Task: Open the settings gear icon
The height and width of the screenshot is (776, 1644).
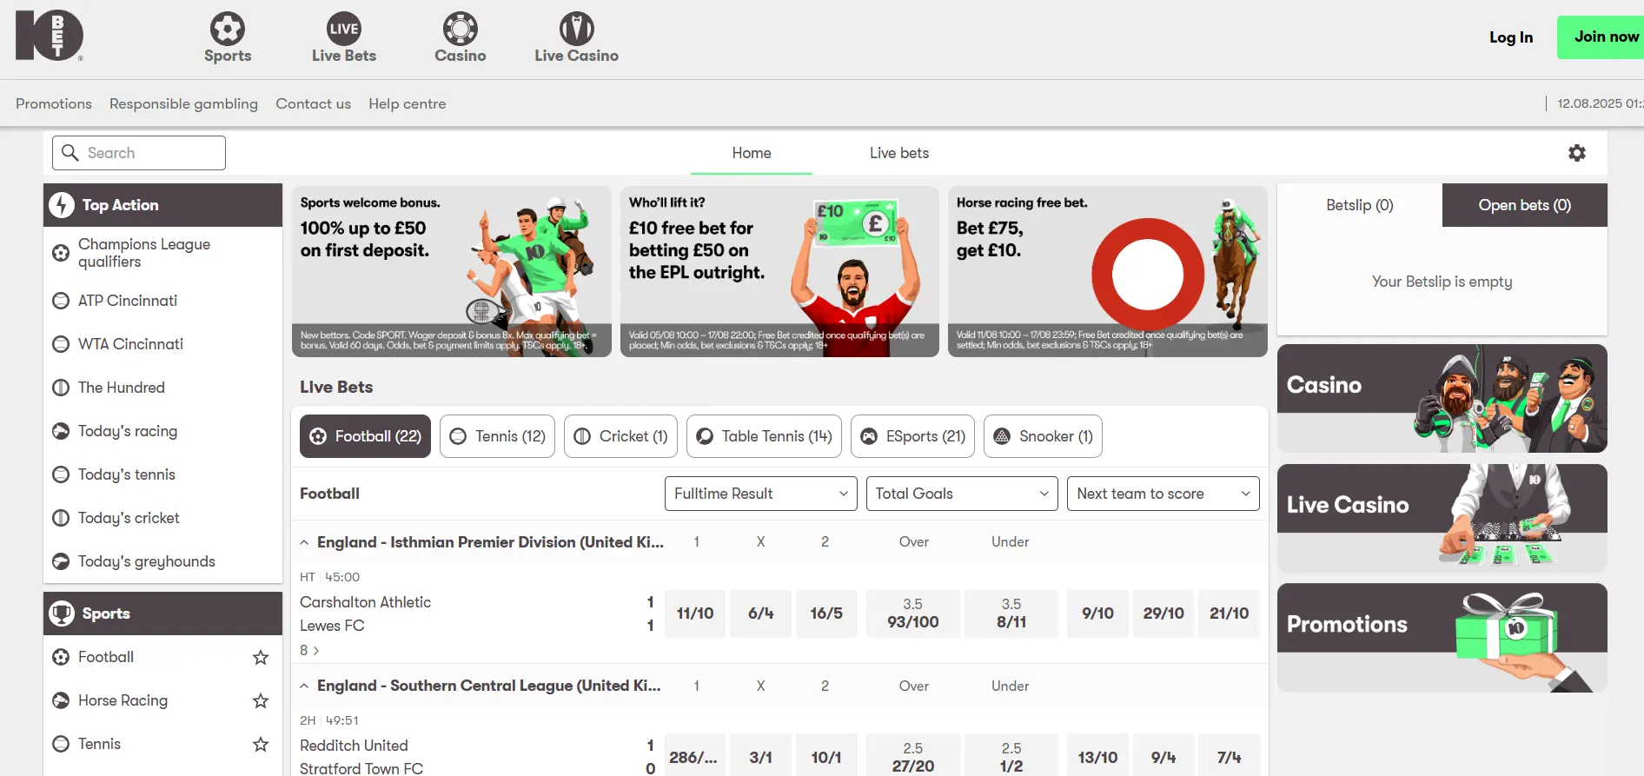Action: pos(1577,153)
